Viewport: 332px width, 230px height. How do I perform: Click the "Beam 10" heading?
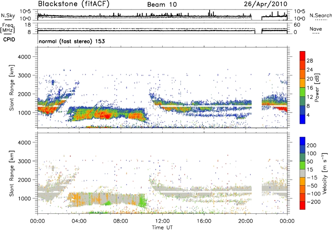coord(162,5)
